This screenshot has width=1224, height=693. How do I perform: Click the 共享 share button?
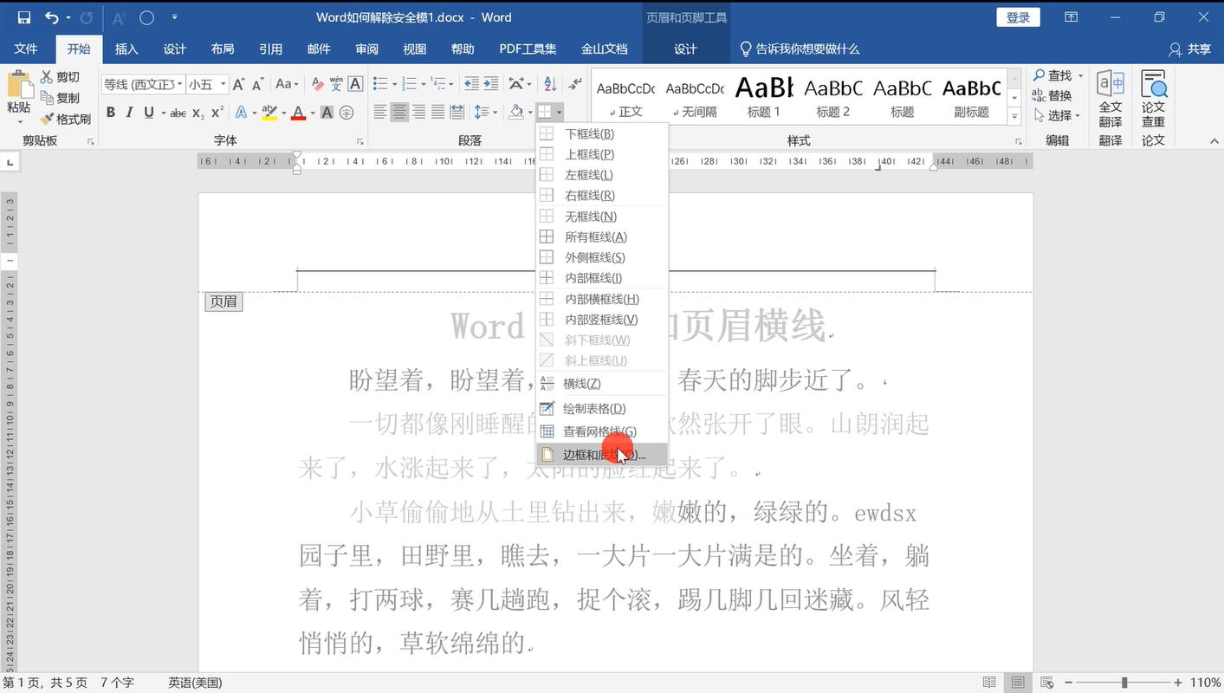point(1190,49)
